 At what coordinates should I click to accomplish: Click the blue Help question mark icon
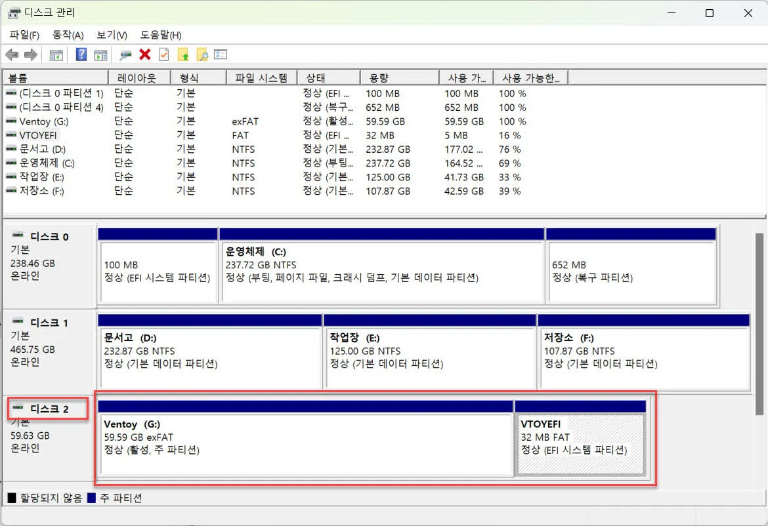(x=81, y=55)
